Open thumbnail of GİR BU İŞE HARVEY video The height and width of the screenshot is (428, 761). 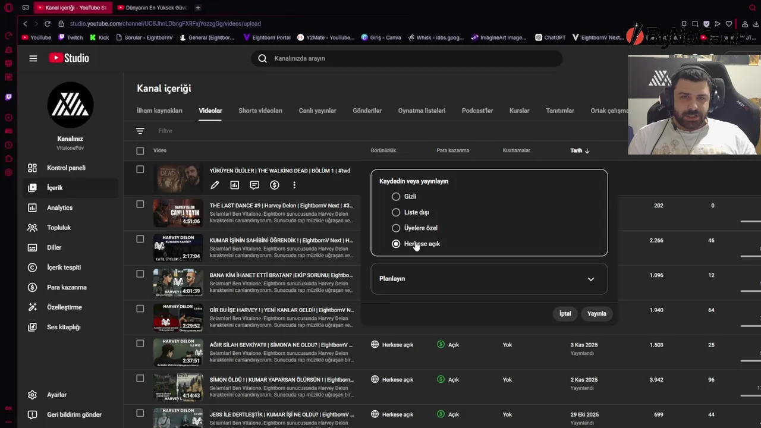pos(178,317)
